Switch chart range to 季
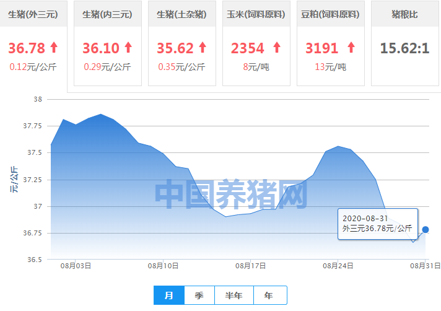 [x=199, y=296]
